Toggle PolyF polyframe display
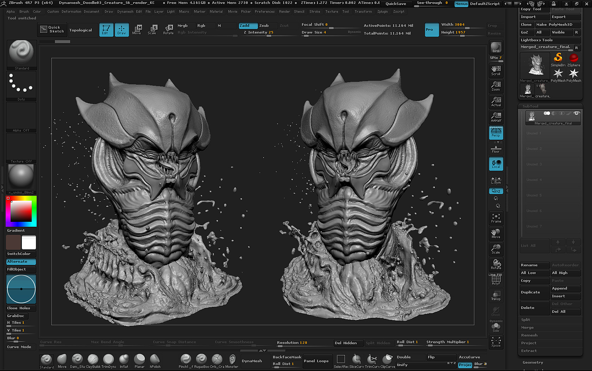 point(496,280)
